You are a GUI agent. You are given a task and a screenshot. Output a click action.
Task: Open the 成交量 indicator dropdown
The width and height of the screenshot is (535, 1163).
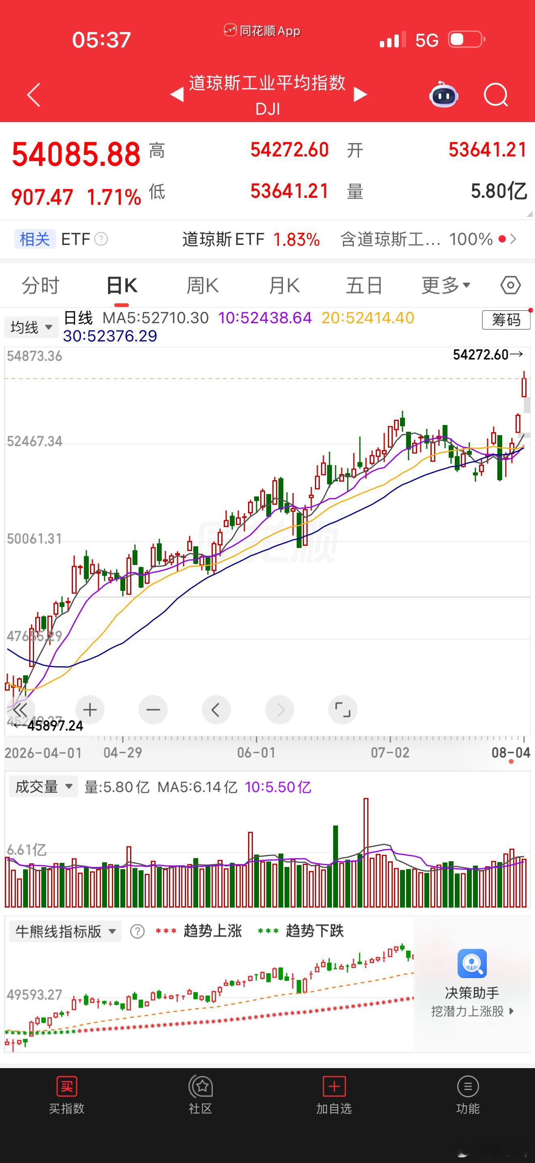coord(43,786)
